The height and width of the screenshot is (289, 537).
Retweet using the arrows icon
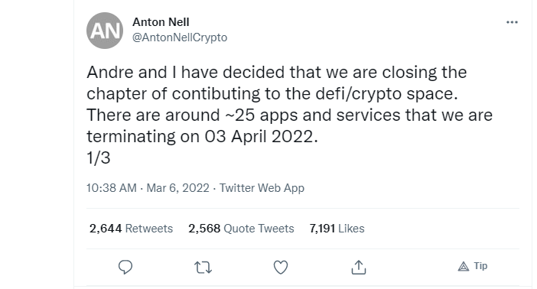click(203, 268)
